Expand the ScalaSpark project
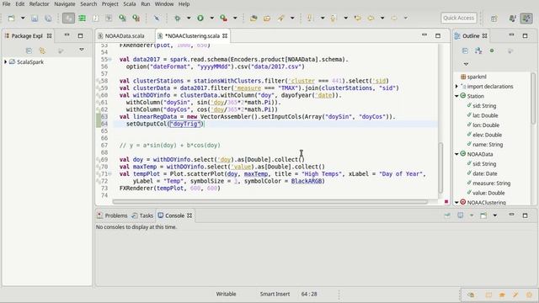This screenshot has width=539, height=303. 5,61
